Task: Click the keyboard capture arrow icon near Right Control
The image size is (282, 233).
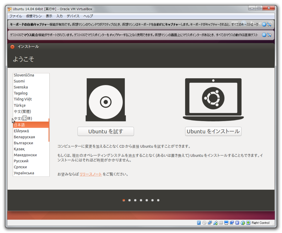Action: point(248,223)
